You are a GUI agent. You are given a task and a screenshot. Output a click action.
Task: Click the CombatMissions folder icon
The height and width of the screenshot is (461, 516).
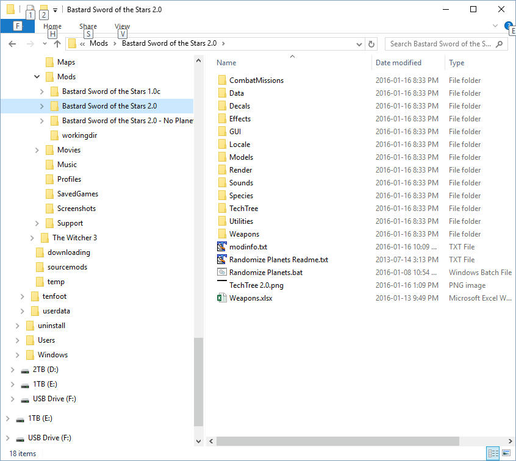pyautogui.click(x=222, y=80)
